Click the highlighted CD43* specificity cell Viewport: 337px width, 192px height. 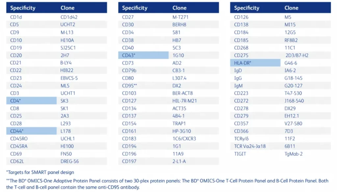point(143,55)
